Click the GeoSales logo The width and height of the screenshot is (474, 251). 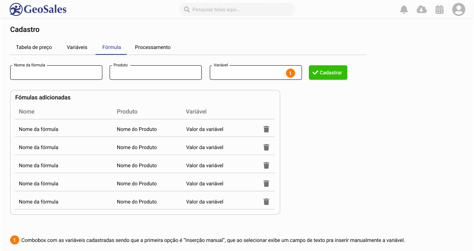pyautogui.click(x=38, y=9)
